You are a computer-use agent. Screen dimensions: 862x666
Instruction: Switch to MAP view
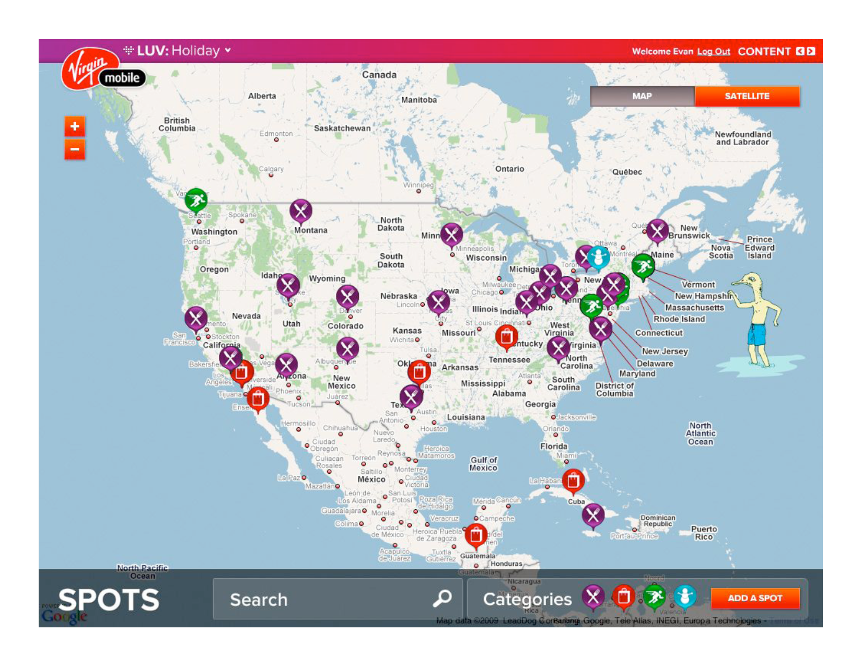click(642, 96)
